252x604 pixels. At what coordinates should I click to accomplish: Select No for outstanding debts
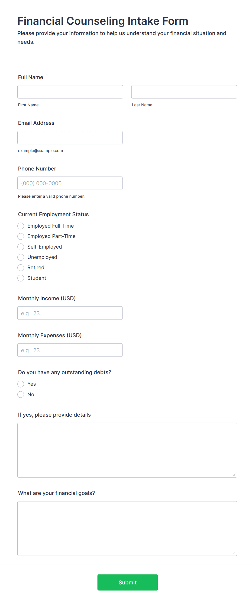pyautogui.click(x=21, y=394)
